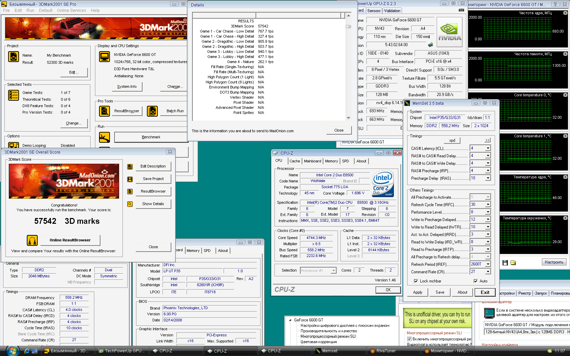Click the open folder icon in monitoring window

pos(513,263)
